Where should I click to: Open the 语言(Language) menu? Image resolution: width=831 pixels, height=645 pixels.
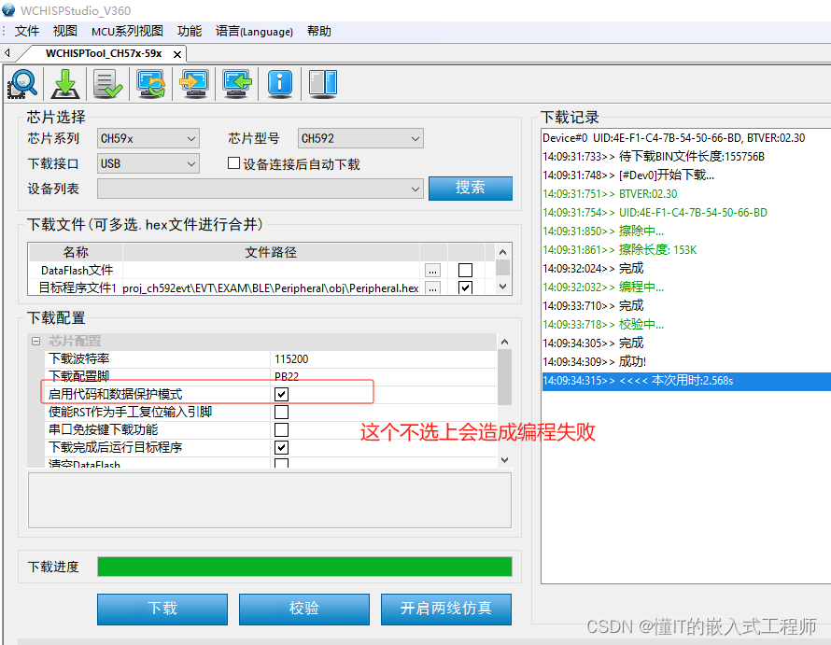254,31
